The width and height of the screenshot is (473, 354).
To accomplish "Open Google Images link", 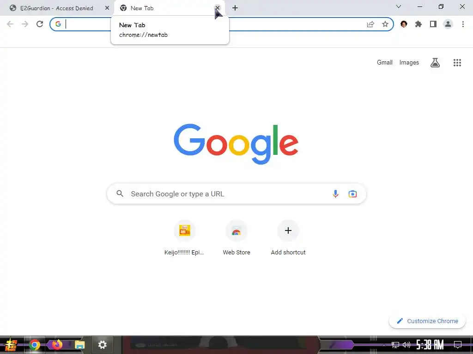I will coord(409,62).
